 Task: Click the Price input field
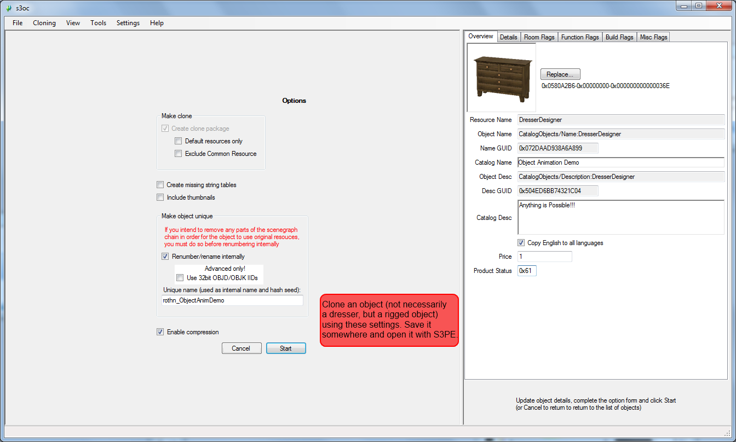[544, 257]
